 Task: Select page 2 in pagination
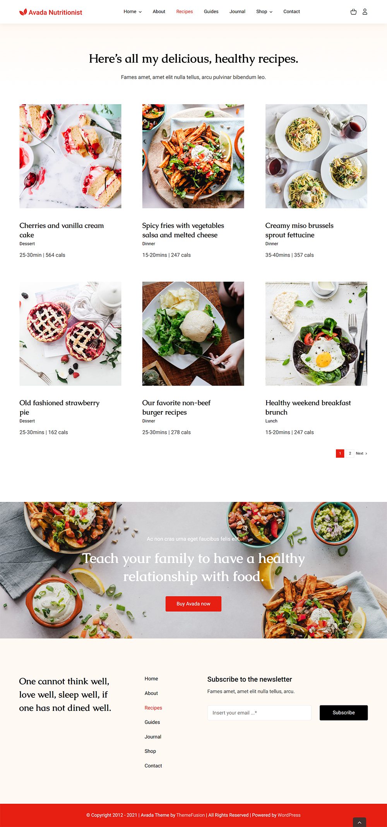pos(350,453)
